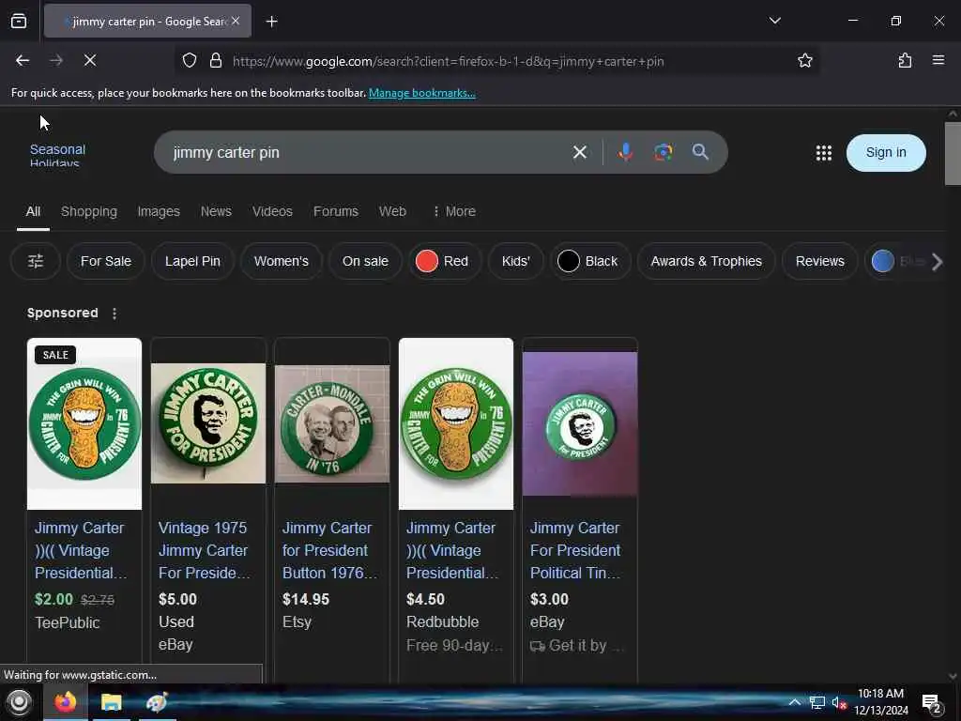Open the Seasonal Holidays doodle link

pyautogui.click(x=57, y=155)
